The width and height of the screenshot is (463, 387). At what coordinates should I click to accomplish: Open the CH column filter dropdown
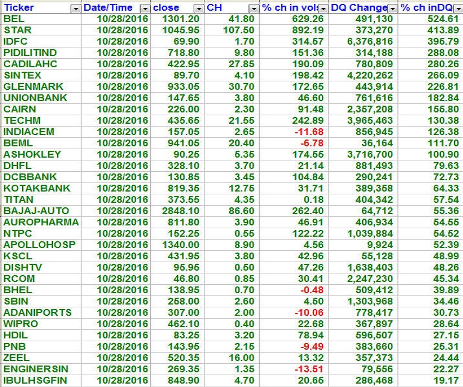click(254, 8)
